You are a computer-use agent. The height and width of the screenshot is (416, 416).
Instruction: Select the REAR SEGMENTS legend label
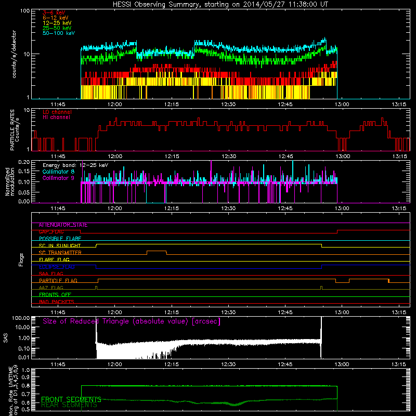click(x=69, y=405)
